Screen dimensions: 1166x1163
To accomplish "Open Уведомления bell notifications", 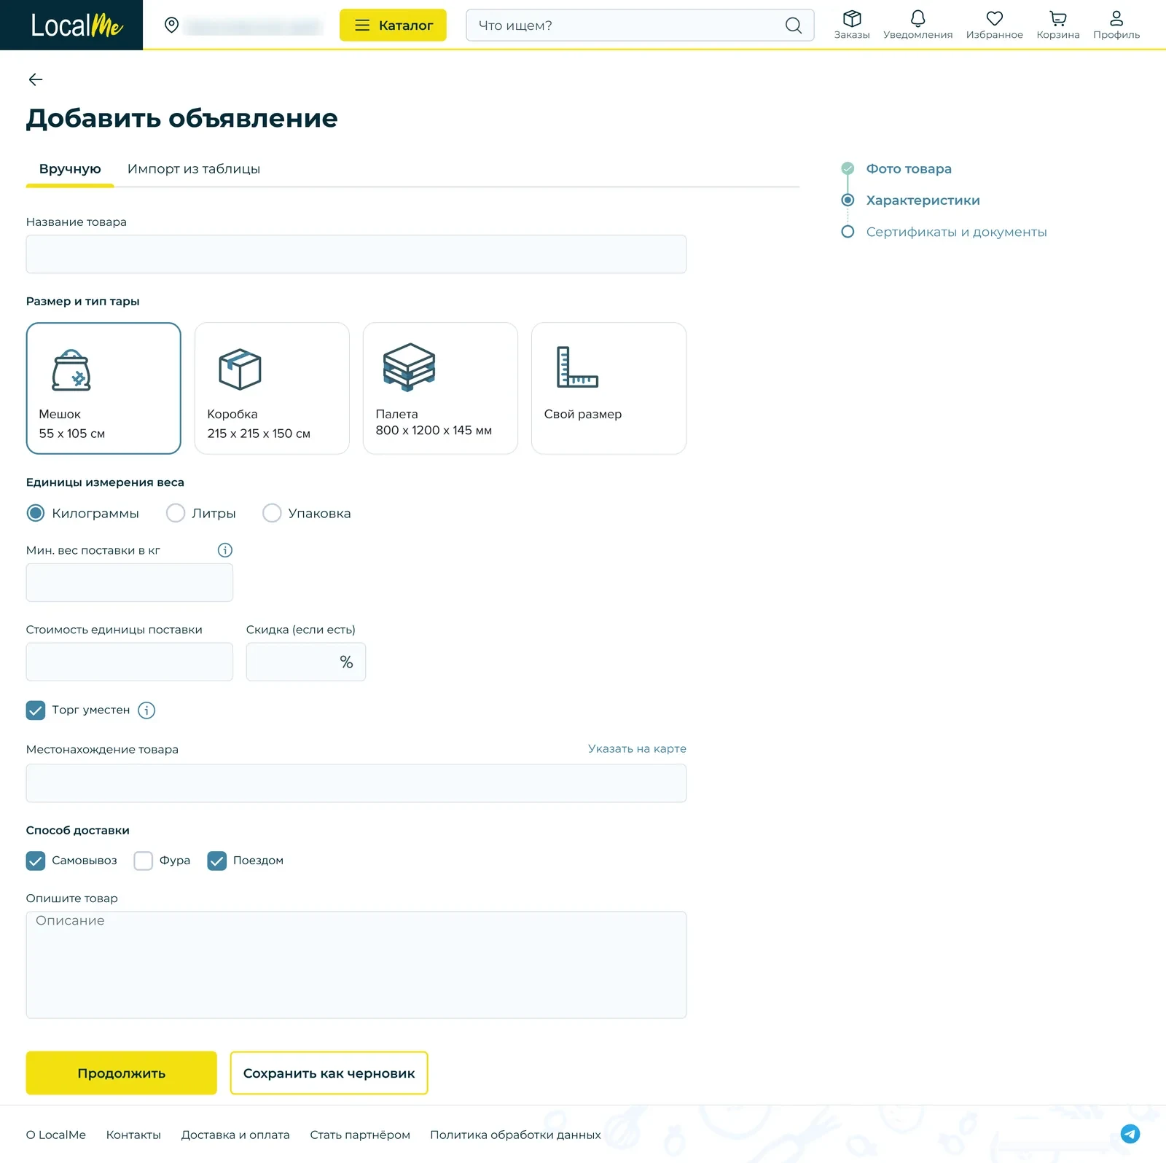I will tap(917, 25).
